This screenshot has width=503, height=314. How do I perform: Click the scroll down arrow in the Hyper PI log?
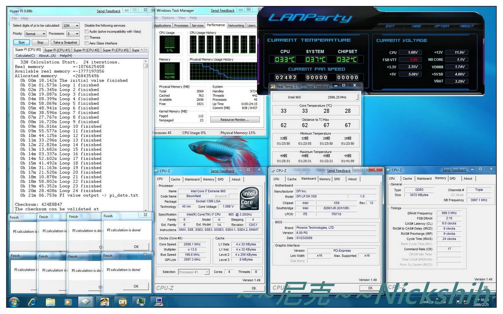tap(146, 210)
